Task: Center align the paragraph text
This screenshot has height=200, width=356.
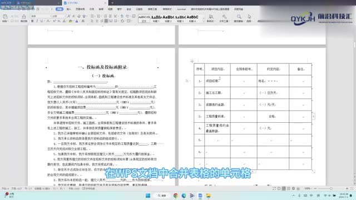Action: 97,21
